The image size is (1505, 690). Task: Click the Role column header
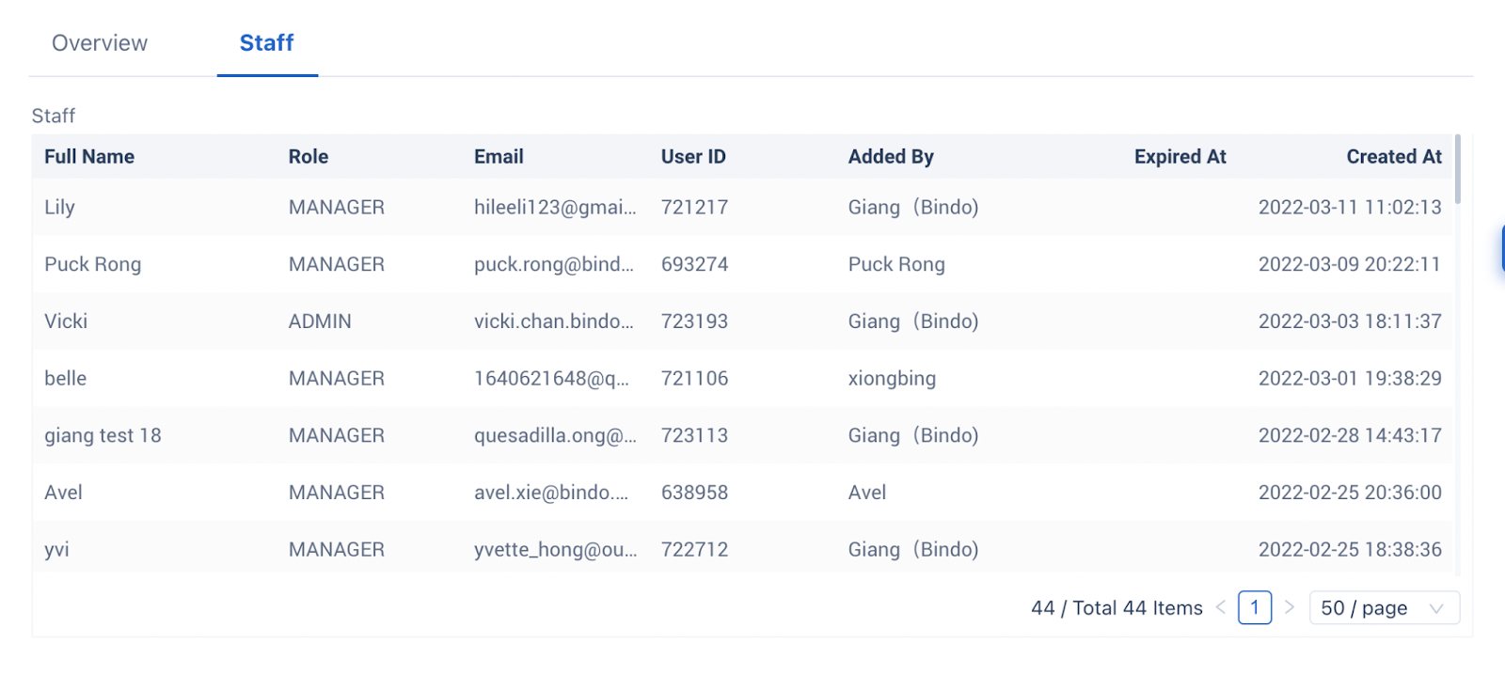pyautogui.click(x=309, y=157)
